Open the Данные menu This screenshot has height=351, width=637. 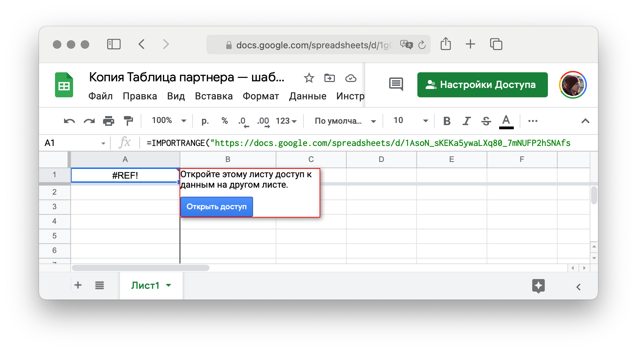pyautogui.click(x=308, y=96)
